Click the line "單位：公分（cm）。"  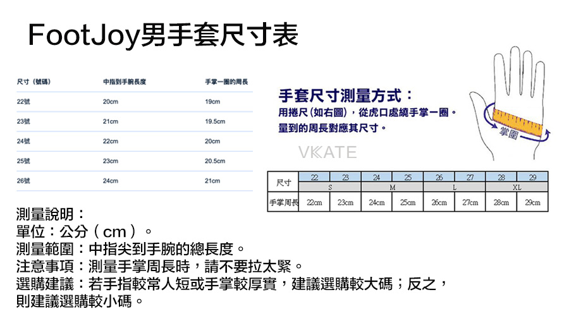pos(84,231)
